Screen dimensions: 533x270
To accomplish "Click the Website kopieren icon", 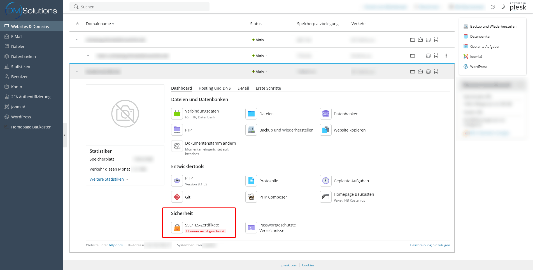I will (325, 130).
